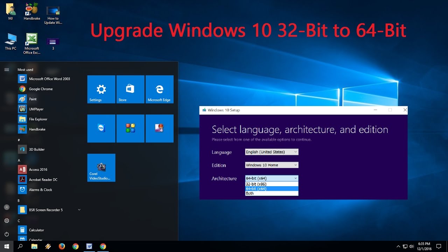
Task: Open the Corel VideoStudio tile
Action: click(101, 168)
